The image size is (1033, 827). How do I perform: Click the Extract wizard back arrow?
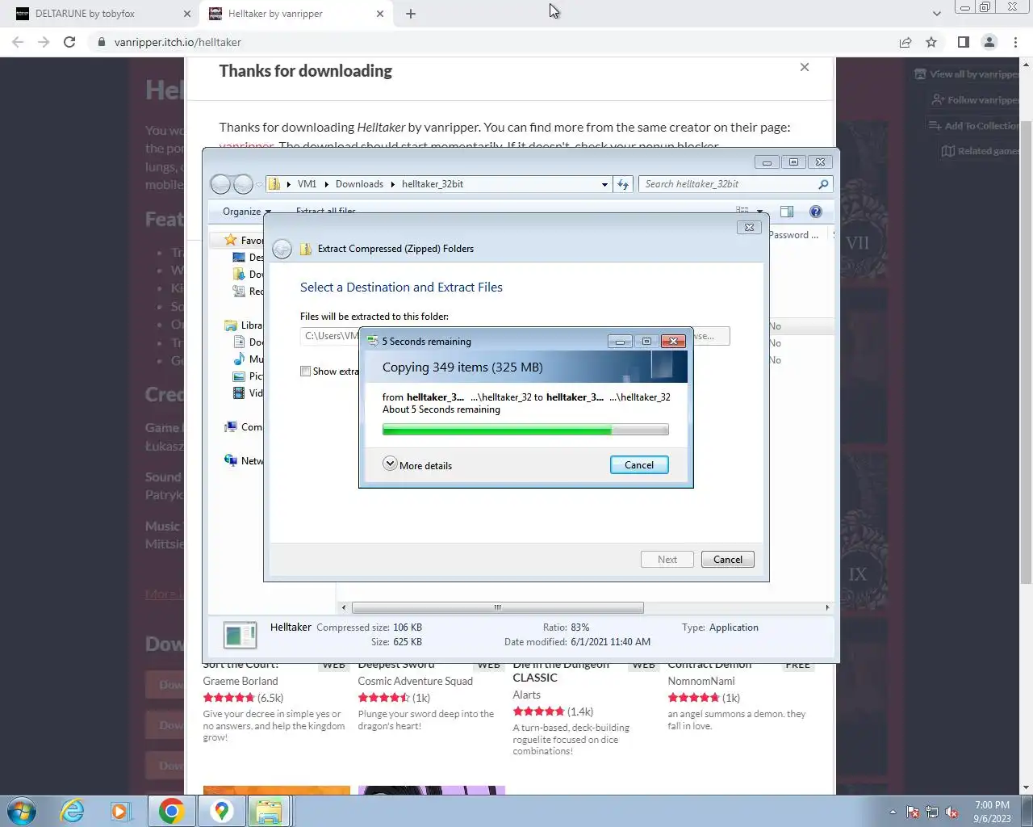[282, 249]
